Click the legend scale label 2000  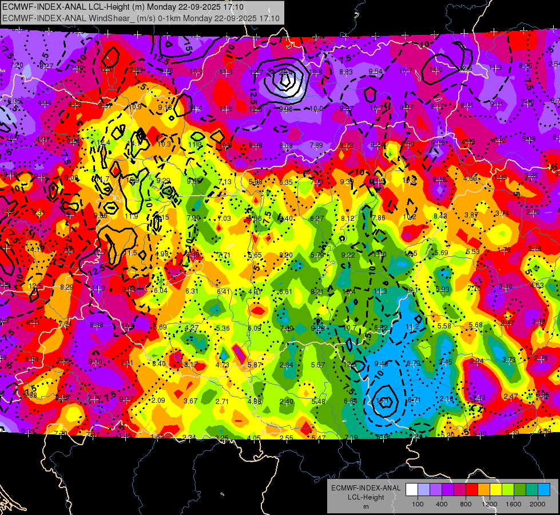[538, 504]
